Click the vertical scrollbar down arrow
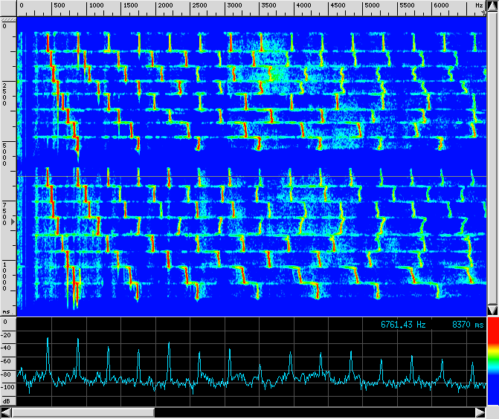The width and height of the screenshot is (499, 419). pos(492,310)
